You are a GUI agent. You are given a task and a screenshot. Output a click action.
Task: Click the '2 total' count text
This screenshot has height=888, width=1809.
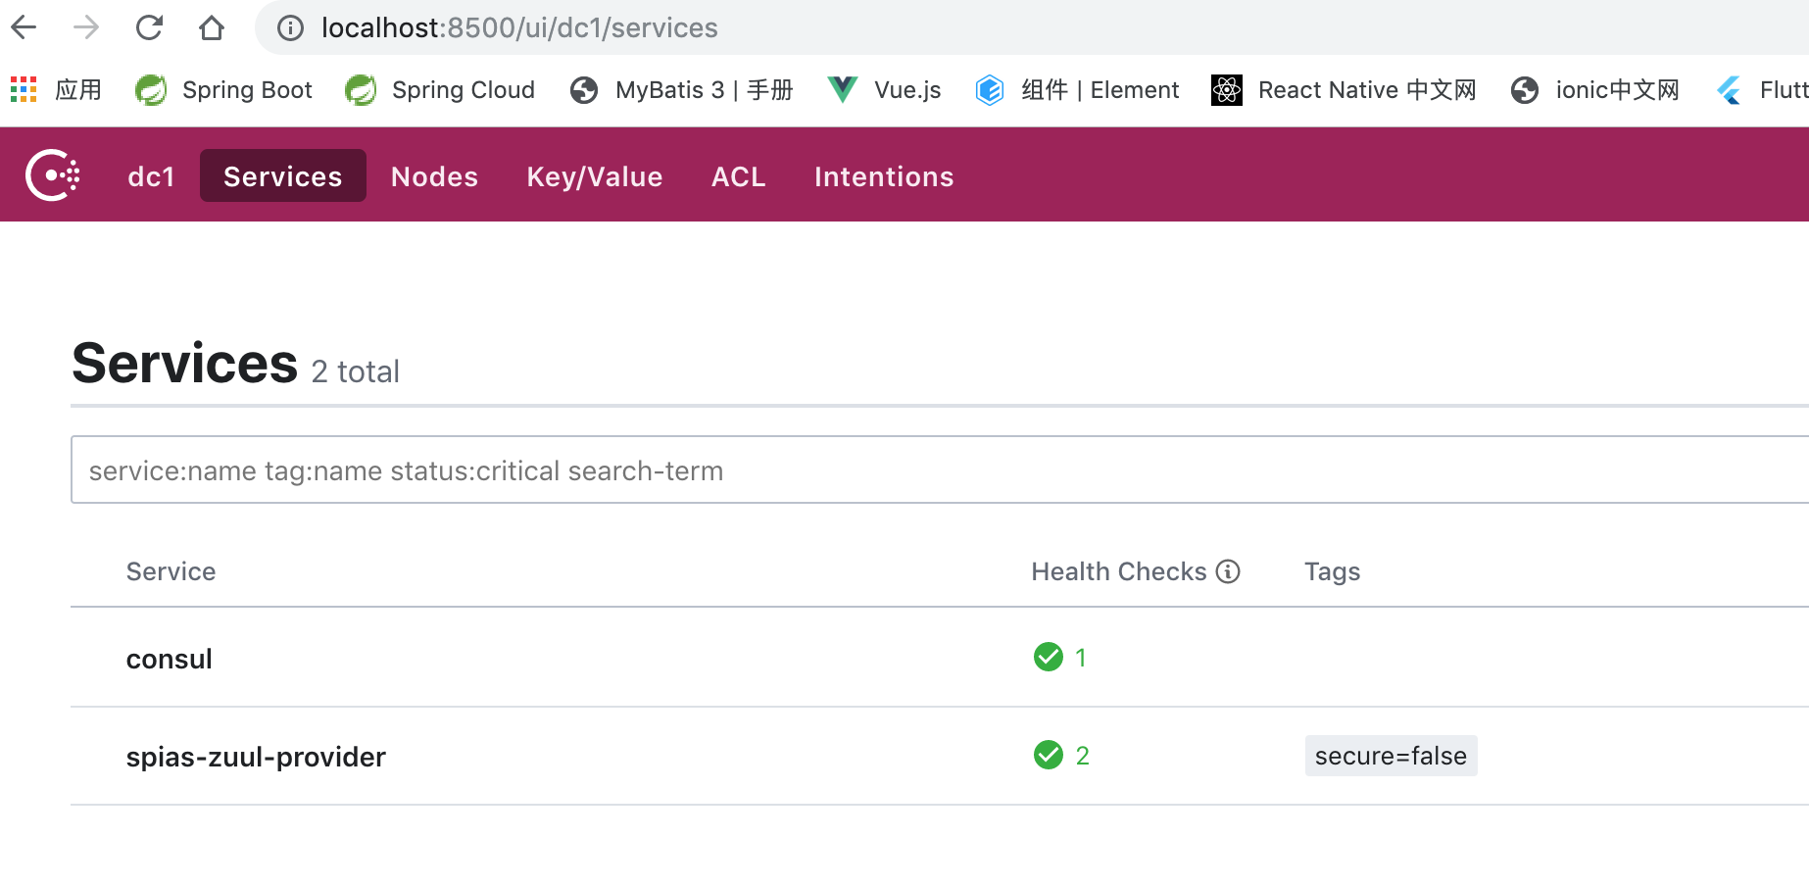pyautogui.click(x=356, y=371)
